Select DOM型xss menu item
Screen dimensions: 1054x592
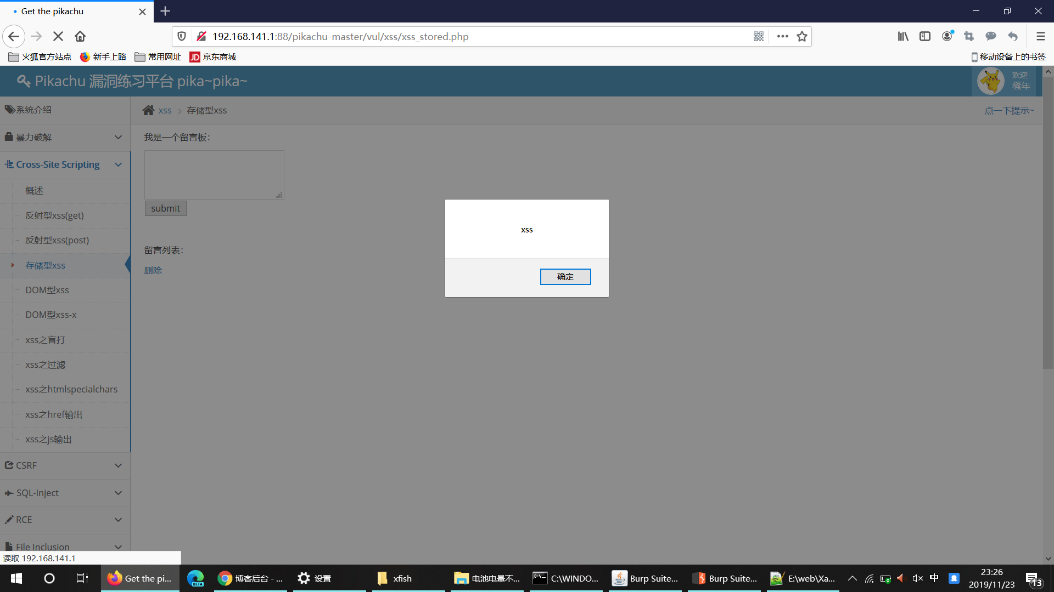[47, 290]
